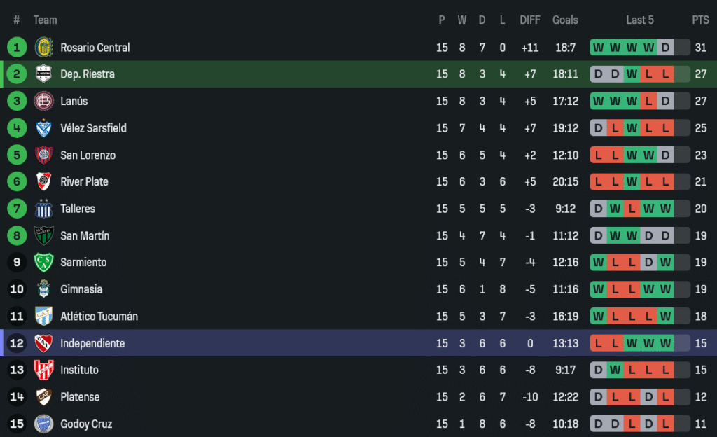Click the Atlético Tucumán club crest
The width and height of the screenshot is (717, 437).
[43, 317]
